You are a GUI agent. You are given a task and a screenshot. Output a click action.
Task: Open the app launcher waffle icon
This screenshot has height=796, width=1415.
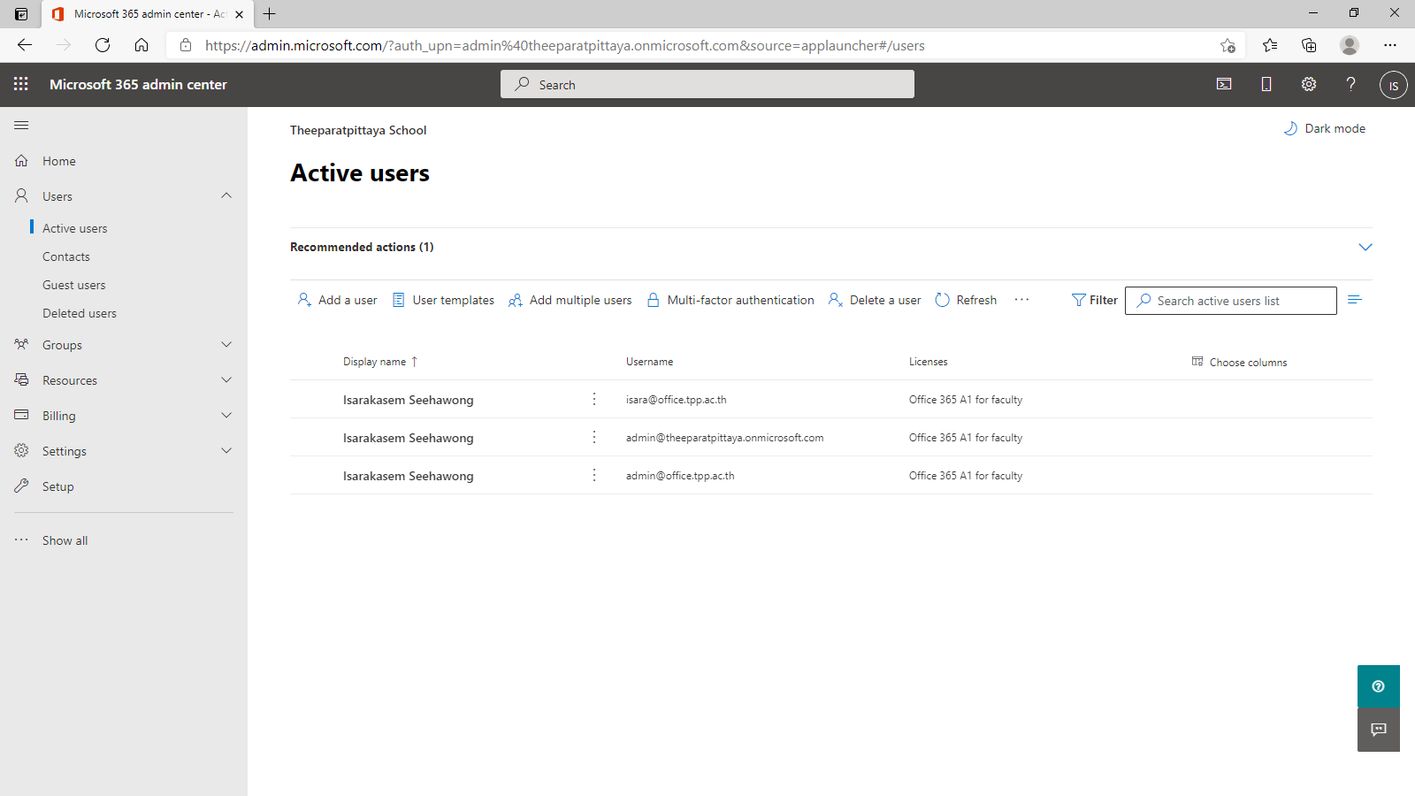(x=21, y=84)
